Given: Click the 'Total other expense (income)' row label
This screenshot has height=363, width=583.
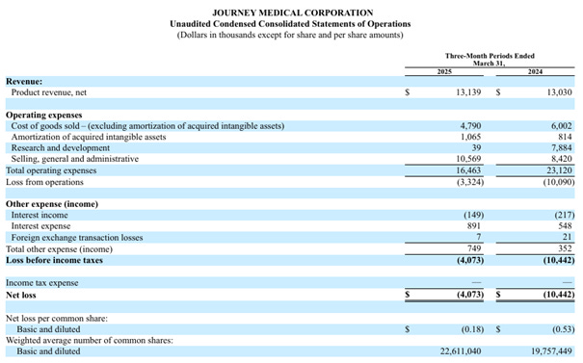Looking at the screenshot, I should pyautogui.click(x=59, y=249).
